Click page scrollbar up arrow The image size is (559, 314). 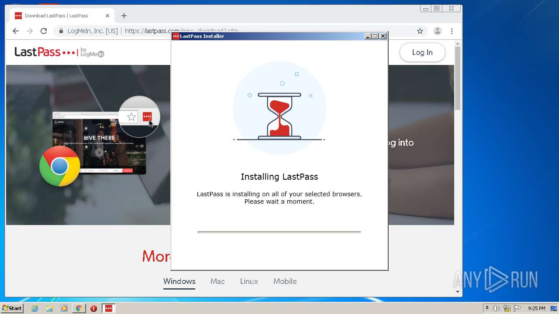click(458, 44)
